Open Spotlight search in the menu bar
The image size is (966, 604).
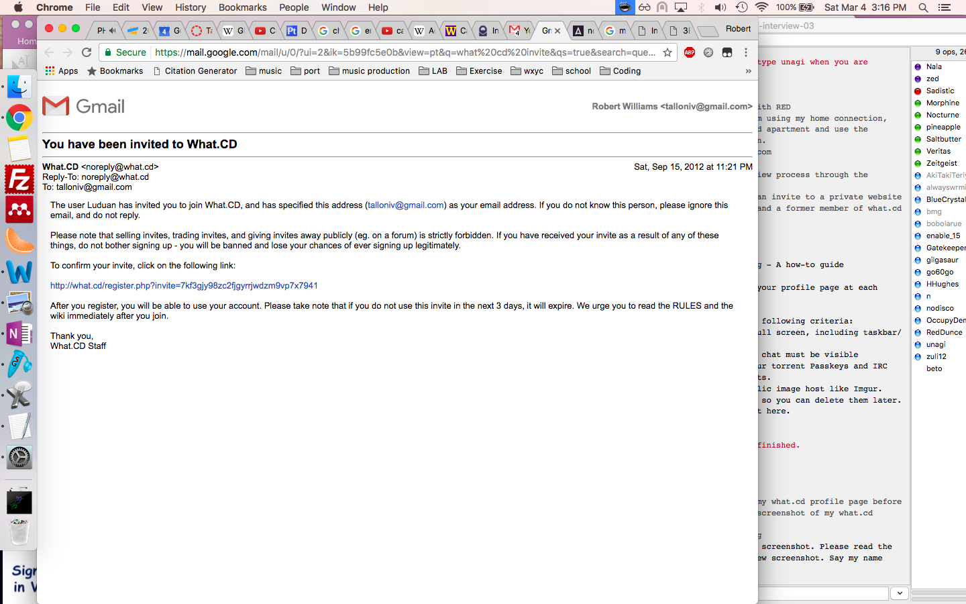[x=923, y=7]
